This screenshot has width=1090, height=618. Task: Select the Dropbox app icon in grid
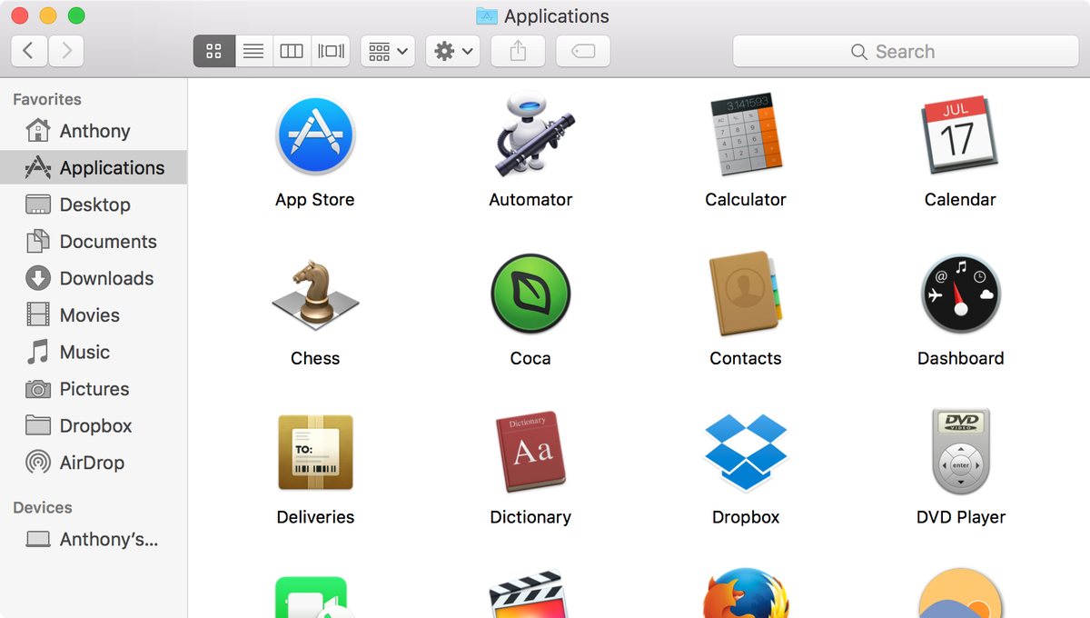(746, 452)
